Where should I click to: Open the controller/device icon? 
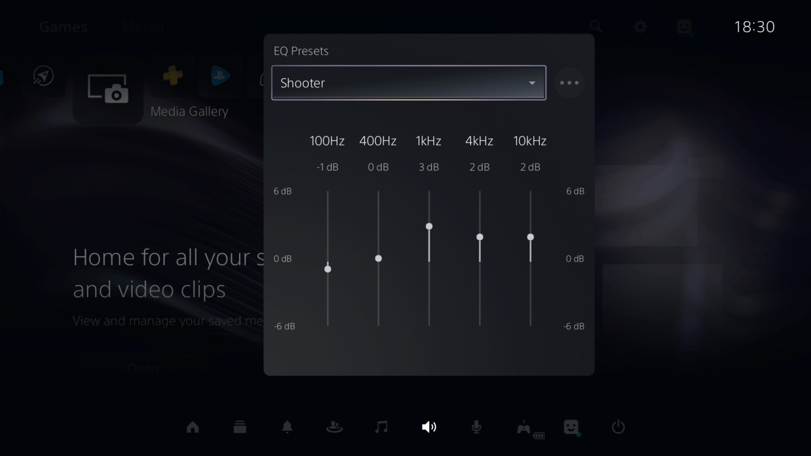524,427
